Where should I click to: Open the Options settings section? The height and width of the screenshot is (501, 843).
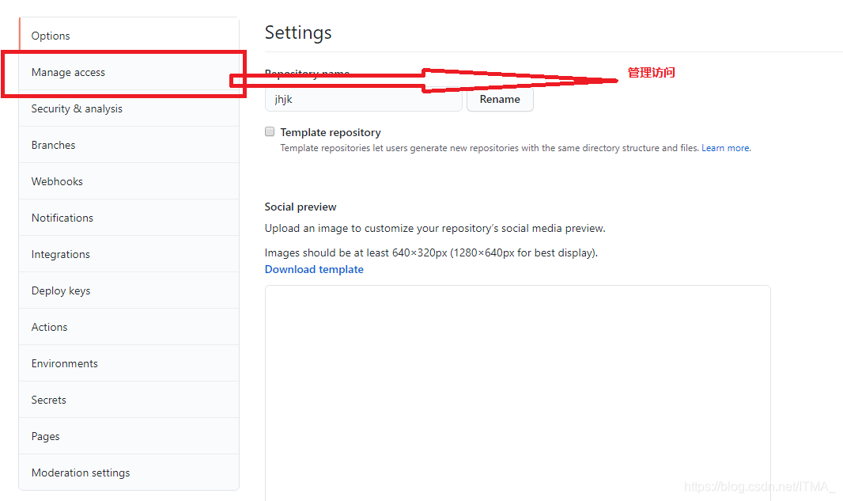tap(129, 36)
